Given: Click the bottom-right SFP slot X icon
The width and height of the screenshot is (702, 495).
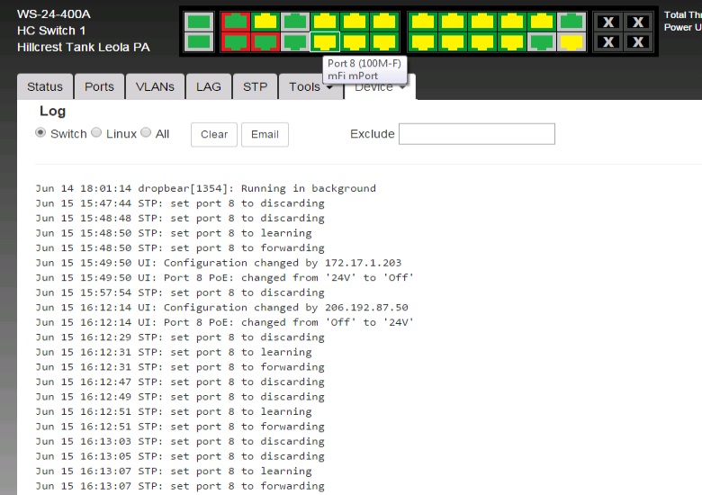Looking at the screenshot, I should [x=637, y=42].
